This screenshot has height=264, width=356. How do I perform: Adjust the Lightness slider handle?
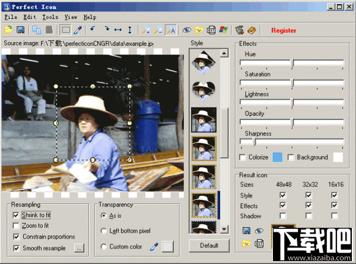click(x=293, y=103)
